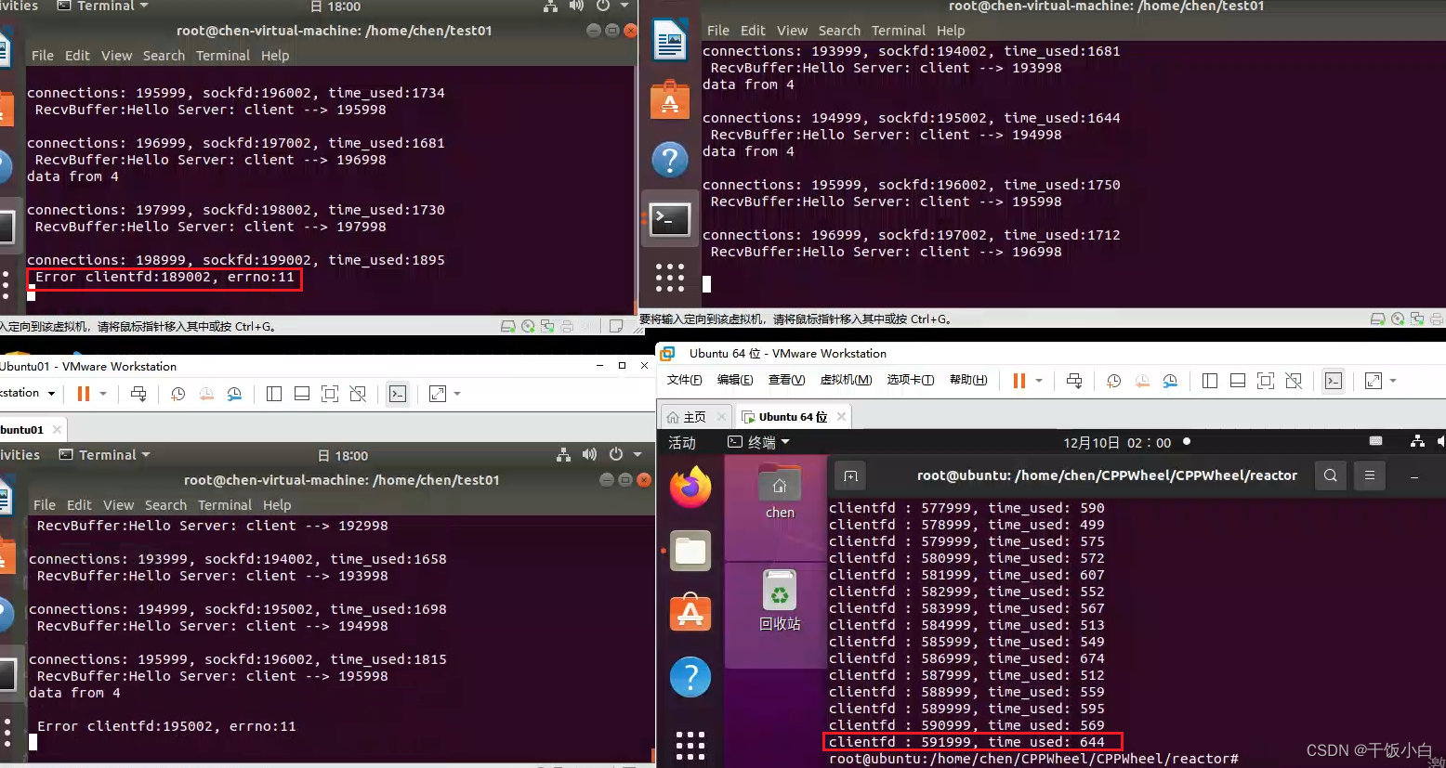Toggle thumbnail bar in Ubuntu 64 位 window
1446x768 pixels.
point(1238,381)
